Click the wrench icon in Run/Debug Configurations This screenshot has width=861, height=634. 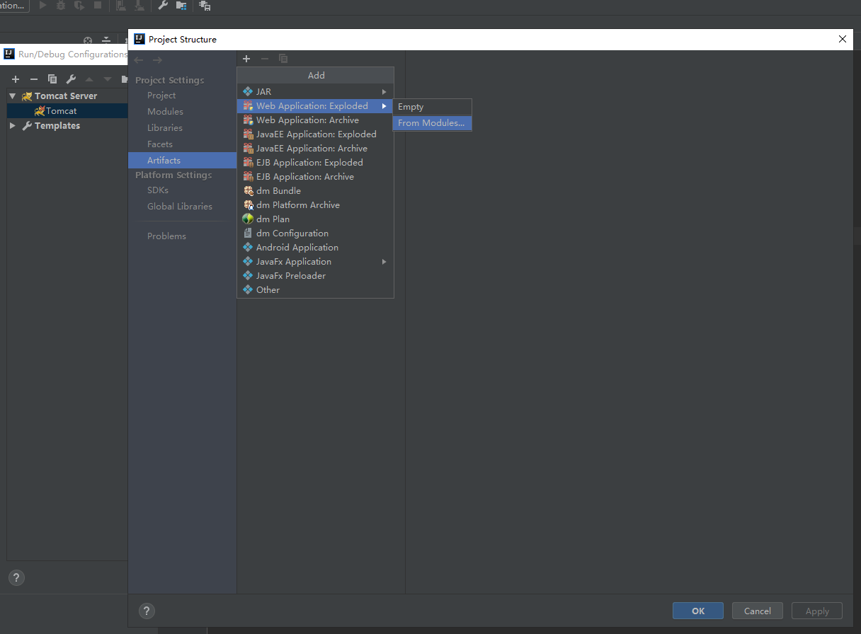pos(71,79)
